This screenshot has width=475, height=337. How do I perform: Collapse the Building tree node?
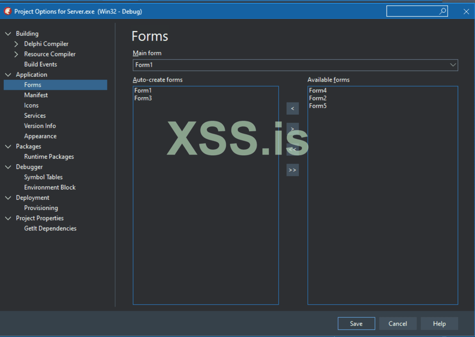click(x=8, y=34)
